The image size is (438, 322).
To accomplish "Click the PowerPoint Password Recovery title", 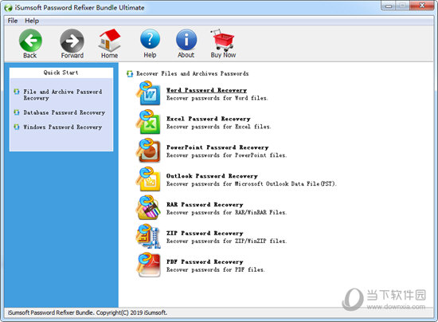I will pyautogui.click(x=217, y=147).
